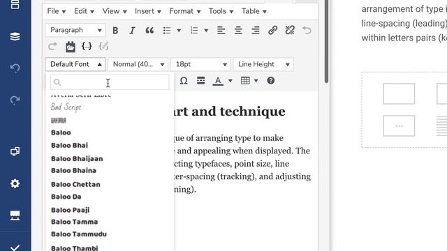
Task: Align text right
Action: pyautogui.click(x=256, y=30)
